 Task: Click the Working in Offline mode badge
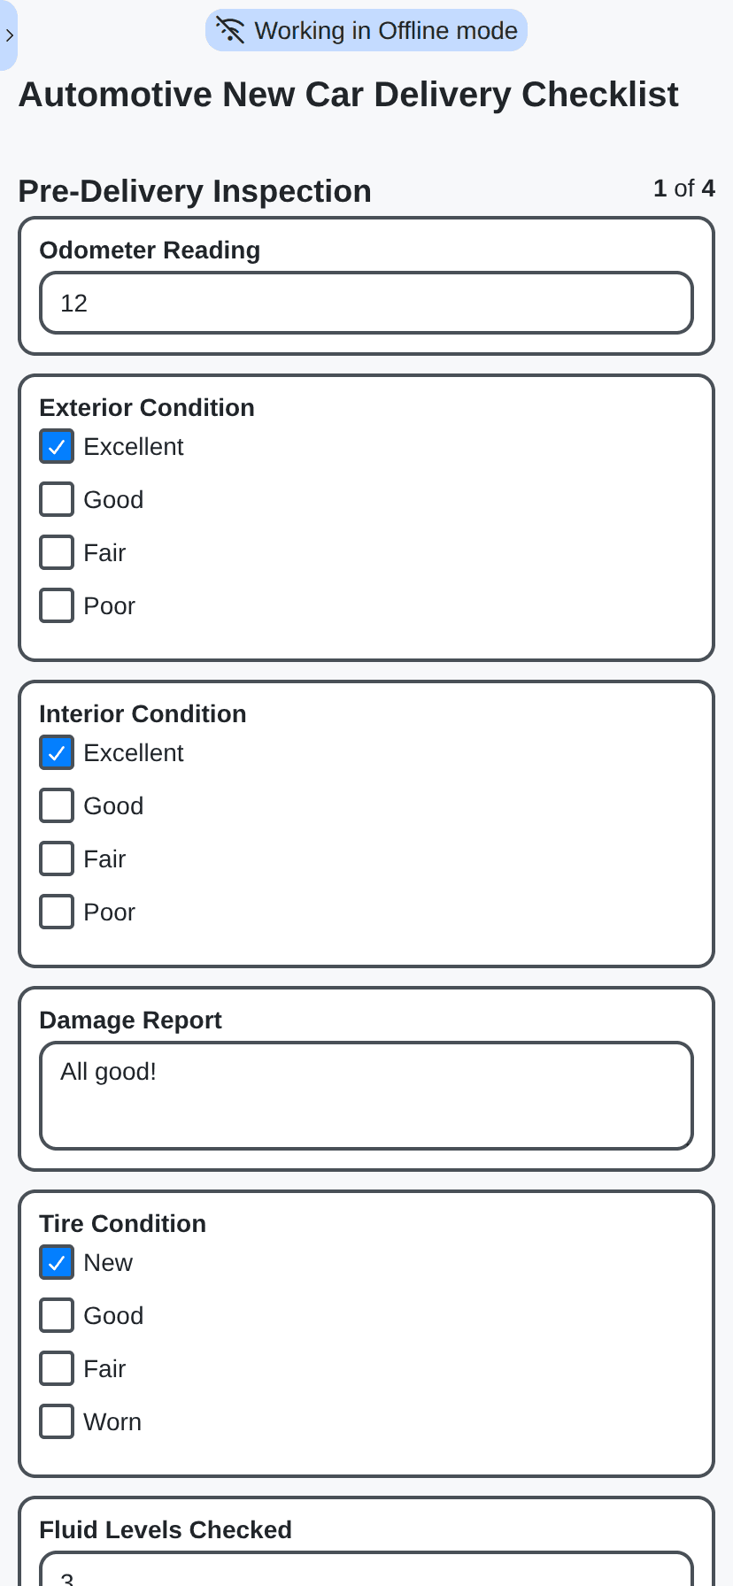pyautogui.click(x=366, y=30)
